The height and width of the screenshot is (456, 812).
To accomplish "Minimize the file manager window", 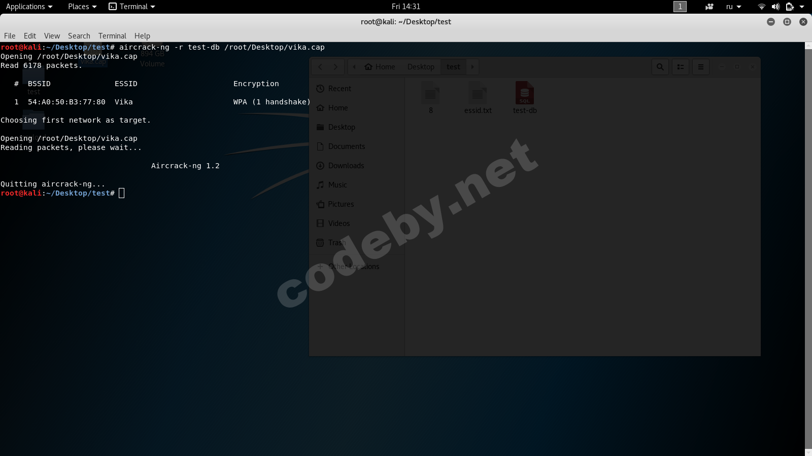I will (722, 67).
